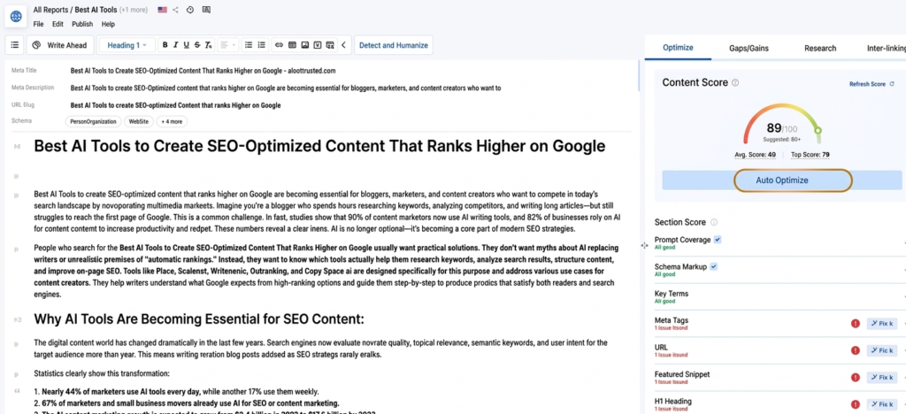Click the red alert icon for Featured Snippet
Screen dimensions: 906x414
tap(856, 378)
